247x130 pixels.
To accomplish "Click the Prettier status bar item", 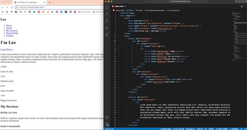I will coord(234,129).
